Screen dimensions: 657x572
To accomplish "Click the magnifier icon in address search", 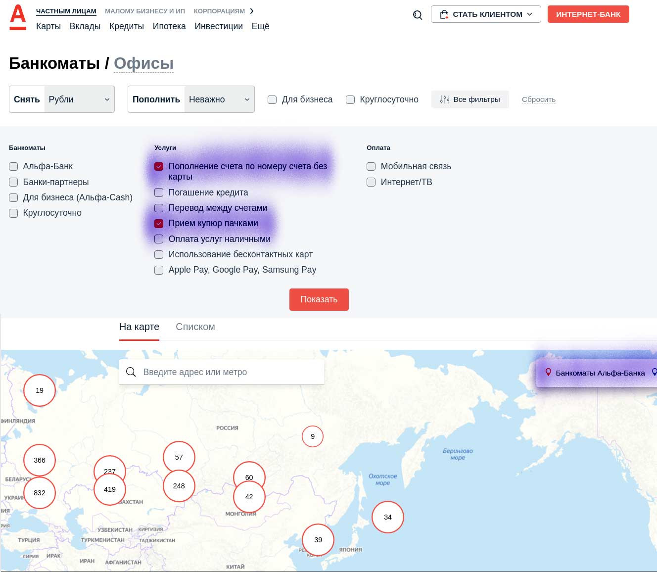I will point(131,372).
